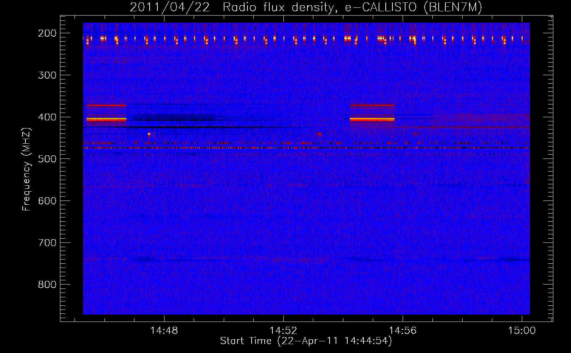Click the plot title '2011/04/22 Radio flux density, e-CALLISTO (BLEN7M)'

(306, 7)
